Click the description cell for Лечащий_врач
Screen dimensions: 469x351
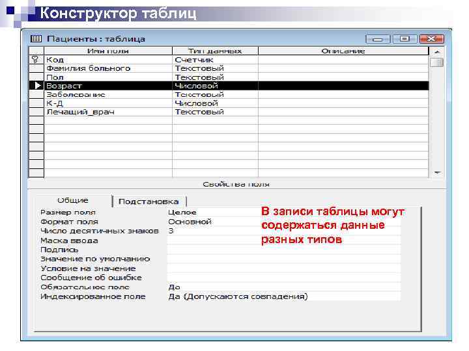(x=343, y=112)
